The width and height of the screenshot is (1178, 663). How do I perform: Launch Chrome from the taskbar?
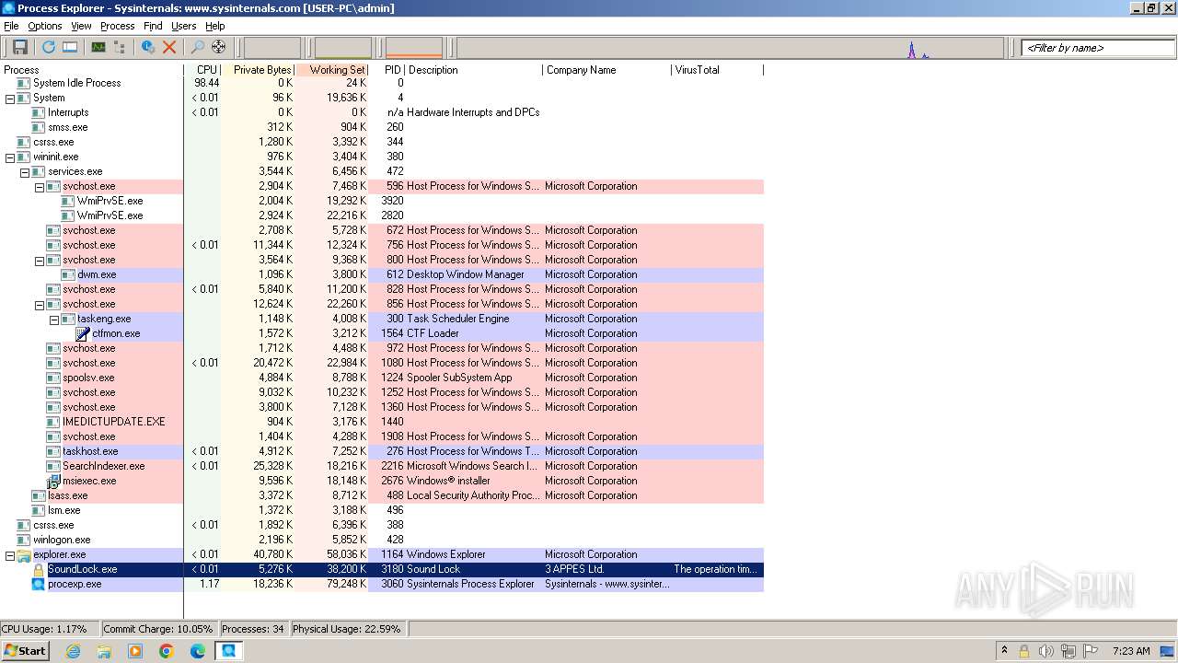coord(167,651)
